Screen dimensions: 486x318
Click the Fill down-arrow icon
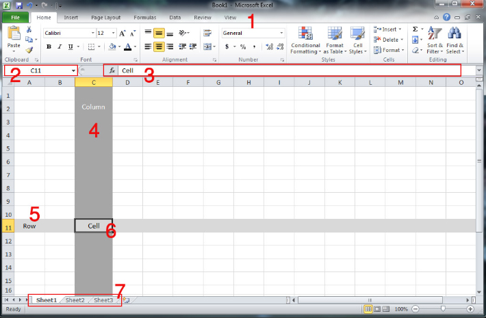[415, 40]
